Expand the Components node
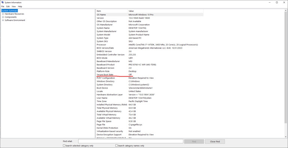 [3, 17]
